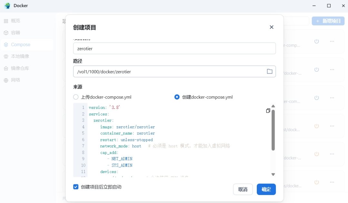Open more options for the second project row
Screen dimensions: 348x203
tap(332, 70)
